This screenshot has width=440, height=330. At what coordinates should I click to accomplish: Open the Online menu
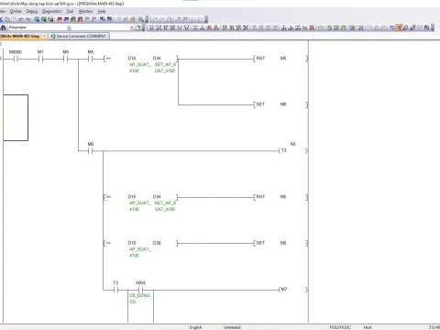click(16, 11)
